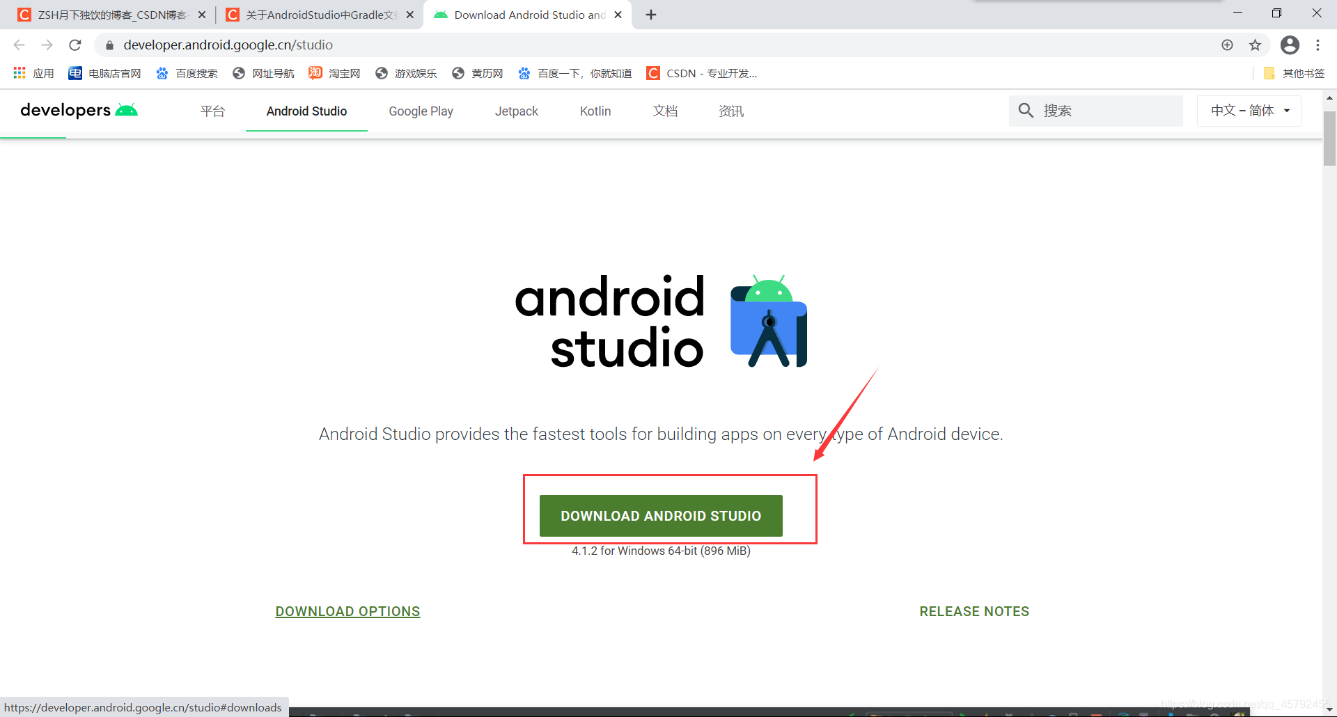1337x717 pixels.
Task: Click the search magnifier icon
Action: 1026,111
